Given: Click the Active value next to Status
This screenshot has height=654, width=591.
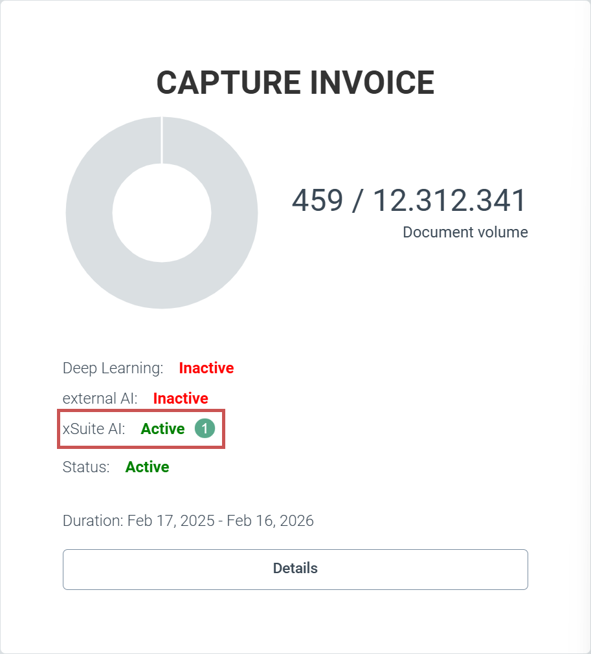Looking at the screenshot, I should click(147, 467).
